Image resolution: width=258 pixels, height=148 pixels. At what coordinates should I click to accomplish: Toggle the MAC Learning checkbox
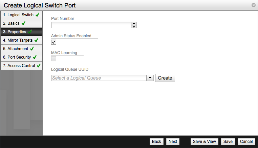53,59
